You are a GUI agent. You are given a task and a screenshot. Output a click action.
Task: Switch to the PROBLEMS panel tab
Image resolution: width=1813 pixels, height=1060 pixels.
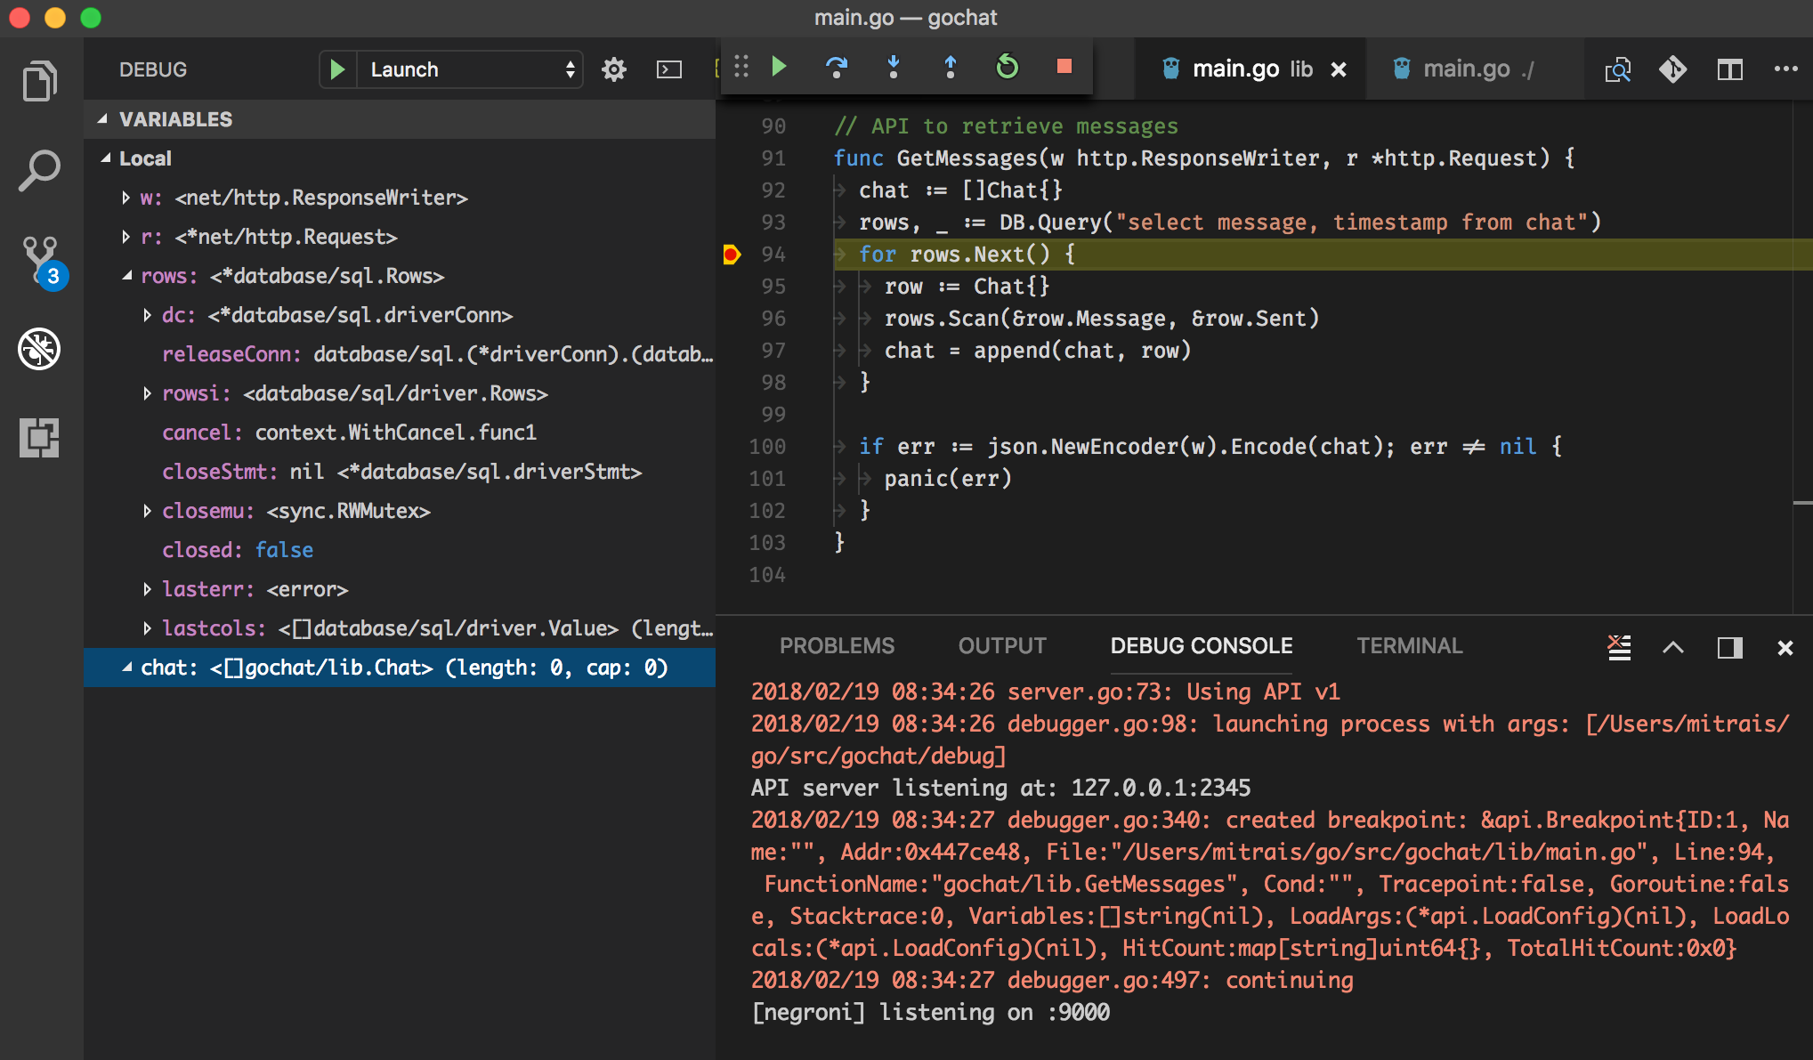coord(837,646)
